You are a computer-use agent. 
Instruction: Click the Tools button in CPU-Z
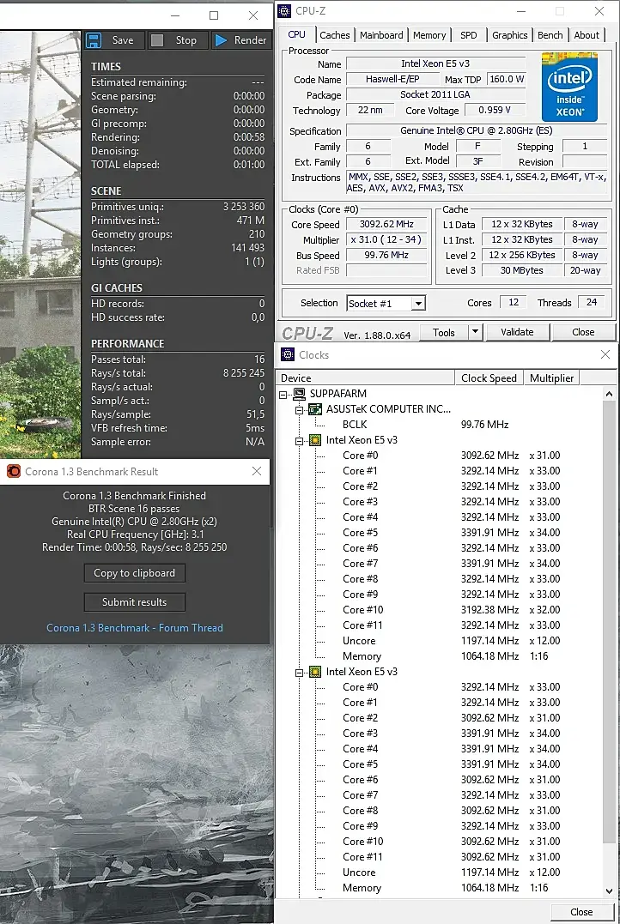[x=444, y=332]
